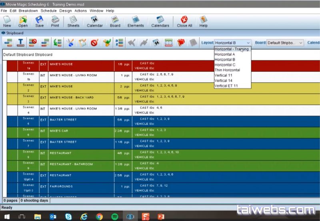The height and width of the screenshot is (221, 320).
Task: Open Spotify from the taskbar
Action: click(115, 217)
